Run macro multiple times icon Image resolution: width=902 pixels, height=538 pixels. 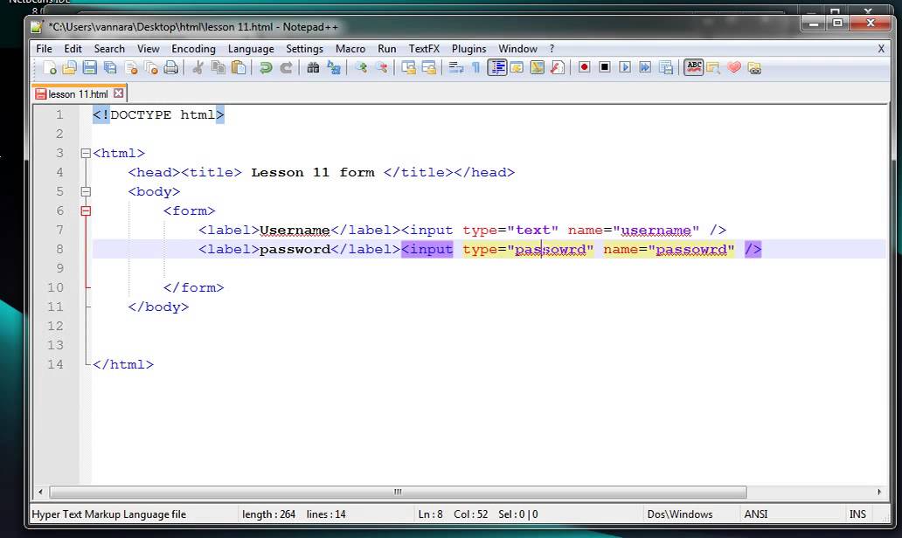pos(645,67)
